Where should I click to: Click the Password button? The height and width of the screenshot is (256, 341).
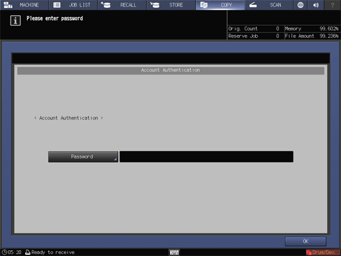tap(83, 156)
